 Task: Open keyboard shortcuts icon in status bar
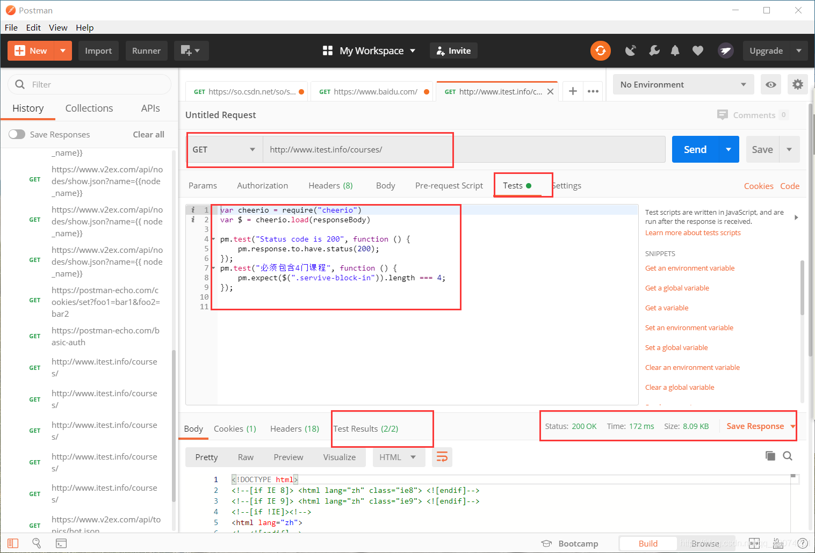click(x=778, y=543)
